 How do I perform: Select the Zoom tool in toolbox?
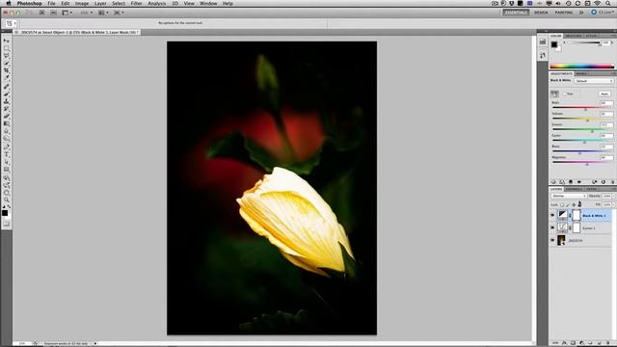tap(7, 200)
